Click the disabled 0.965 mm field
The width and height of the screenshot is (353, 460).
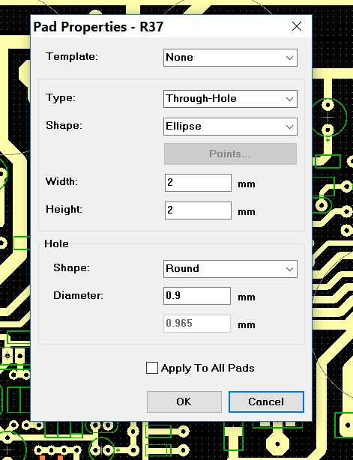(x=197, y=324)
